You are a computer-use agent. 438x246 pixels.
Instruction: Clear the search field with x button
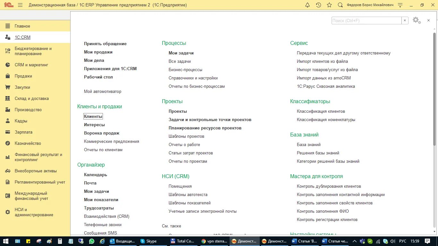[x=405, y=20]
